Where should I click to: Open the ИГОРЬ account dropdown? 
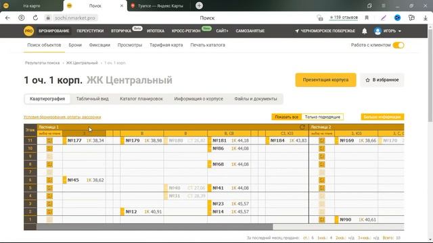click(x=392, y=31)
